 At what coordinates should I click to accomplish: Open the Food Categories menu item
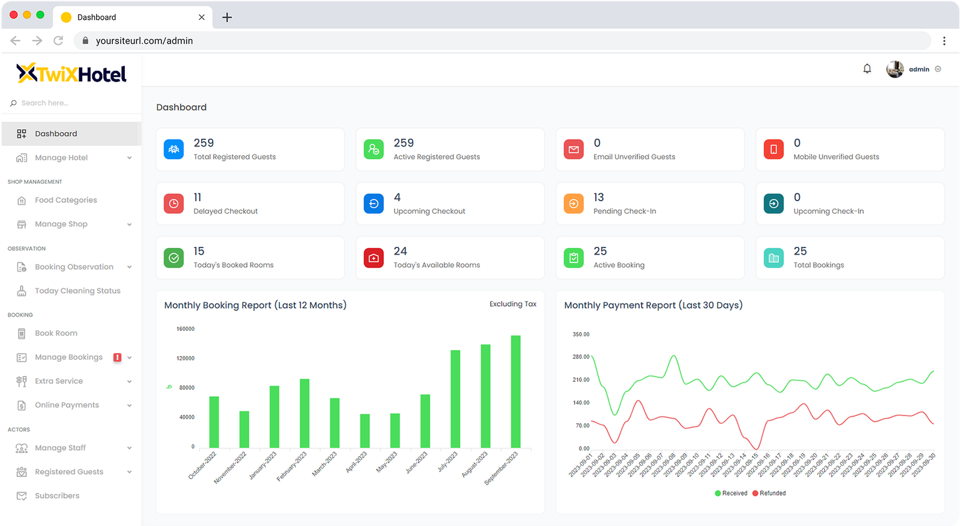point(65,201)
